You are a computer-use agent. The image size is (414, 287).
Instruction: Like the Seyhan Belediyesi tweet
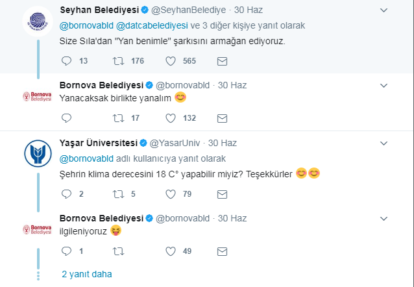[171, 61]
